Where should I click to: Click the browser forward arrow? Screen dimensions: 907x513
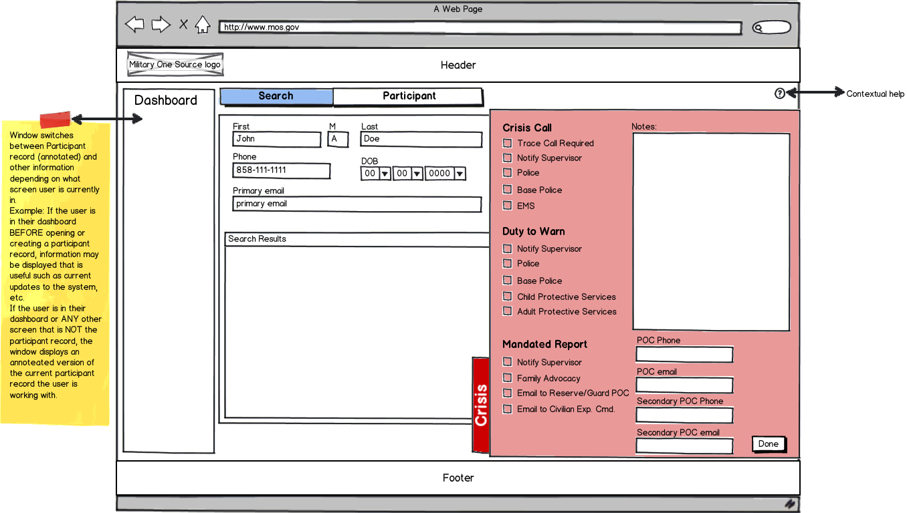coord(161,25)
